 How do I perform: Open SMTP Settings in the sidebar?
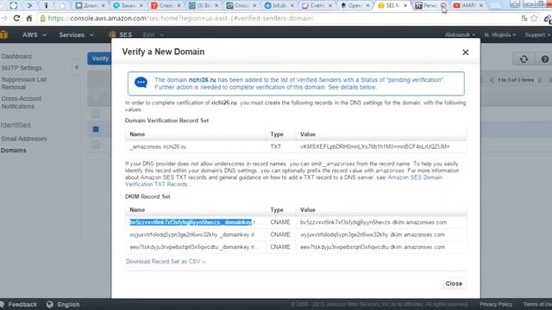click(x=21, y=68)
